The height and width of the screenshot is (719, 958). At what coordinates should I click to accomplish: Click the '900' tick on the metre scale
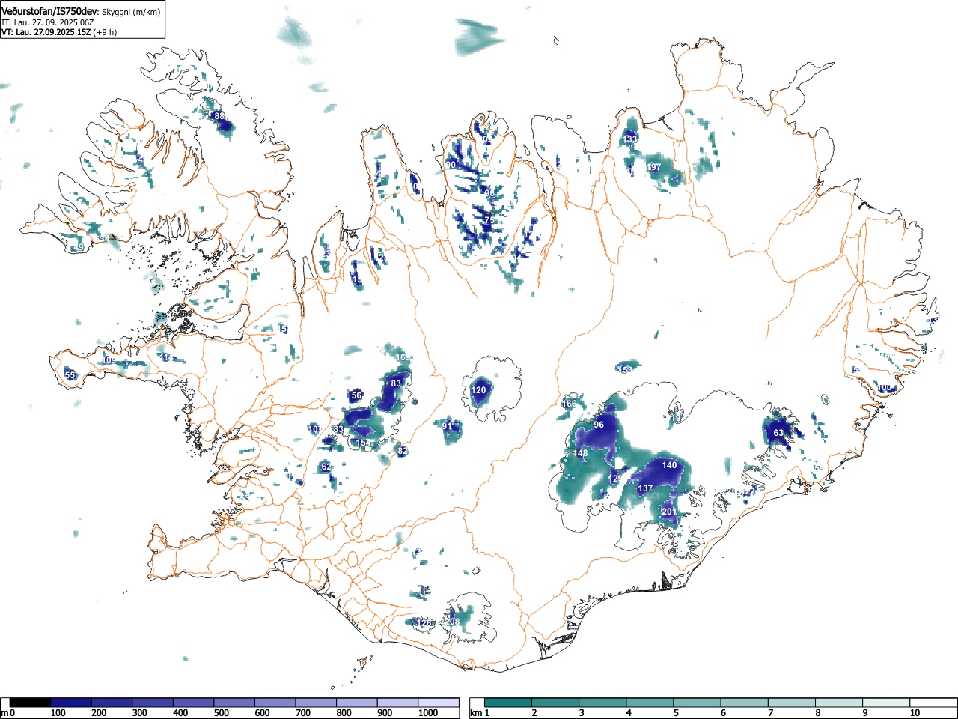(x=384, y=713)
